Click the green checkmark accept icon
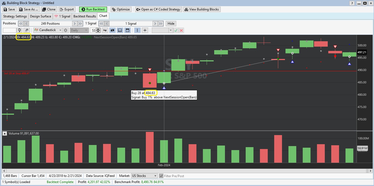The width and height of the screenshot is (374, 186). click(176, 30)
